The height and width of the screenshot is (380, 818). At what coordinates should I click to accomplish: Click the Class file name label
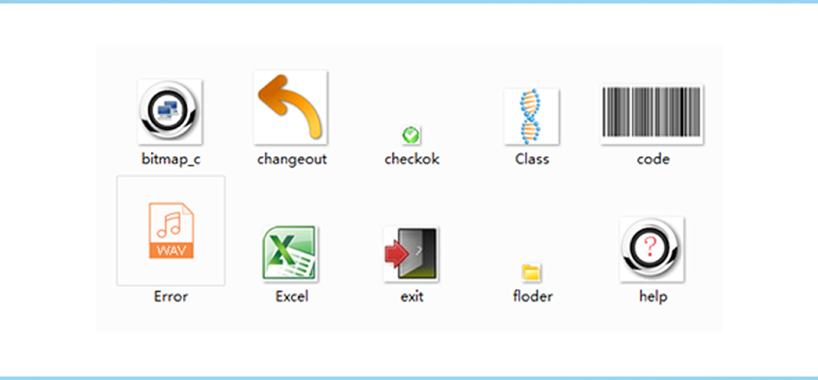click(532, 159)
